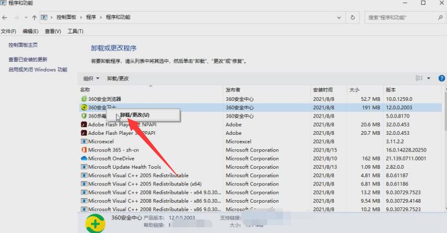Open the 工具(T) menu
The image size is (447, 233).
75,31
